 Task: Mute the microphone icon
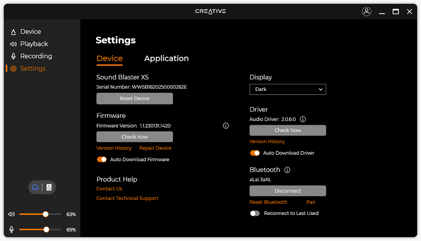12,229
